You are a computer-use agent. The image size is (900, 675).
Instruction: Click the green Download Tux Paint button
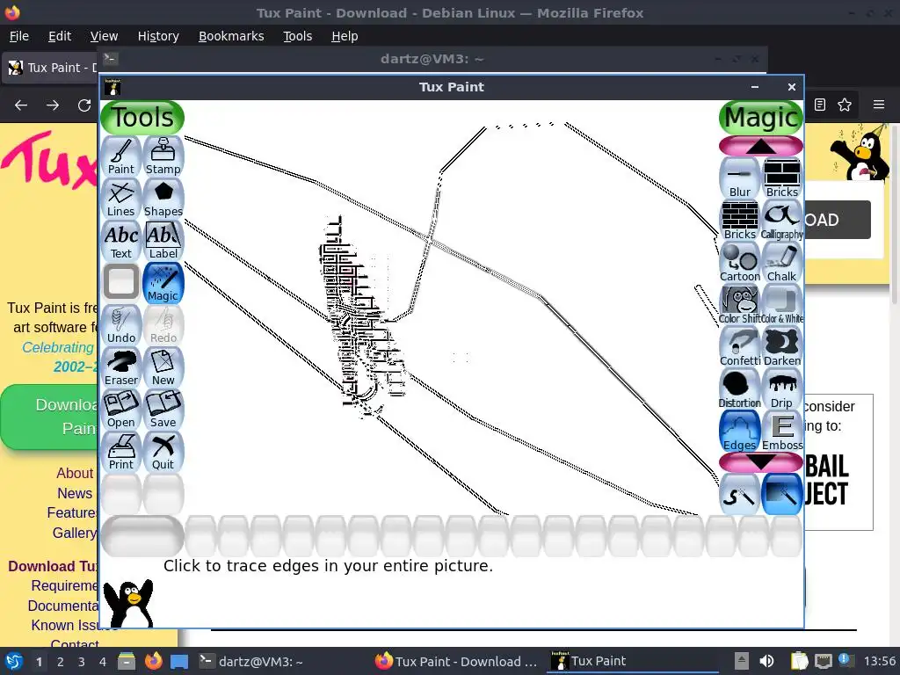[x=50, y=417]
